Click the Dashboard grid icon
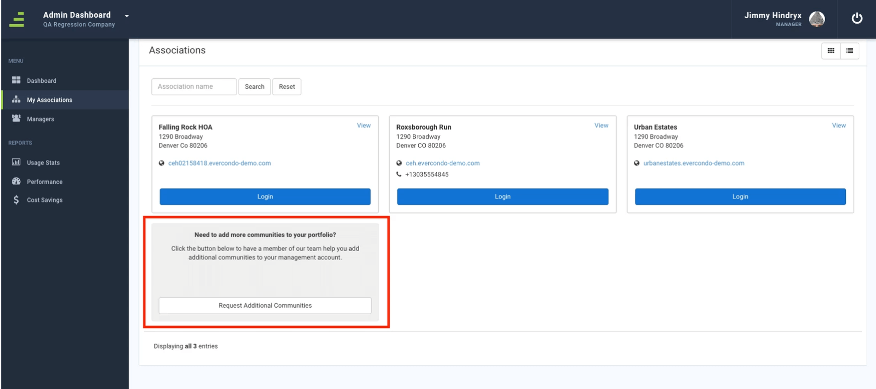Image resolution: width=876 pixels, height=389 pixels. coord(16,80)
